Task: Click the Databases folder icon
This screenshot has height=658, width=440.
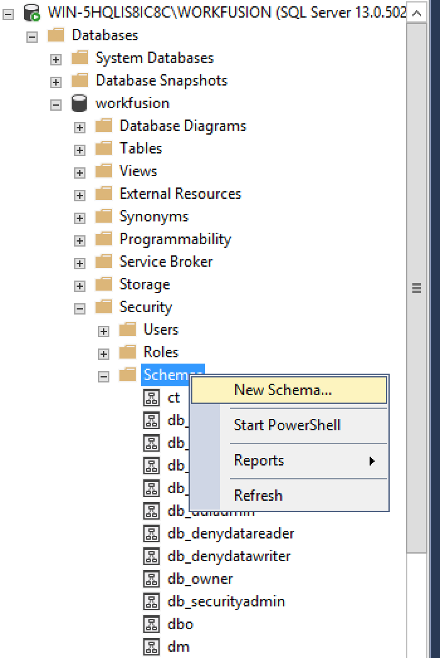Action: (55, 35)
